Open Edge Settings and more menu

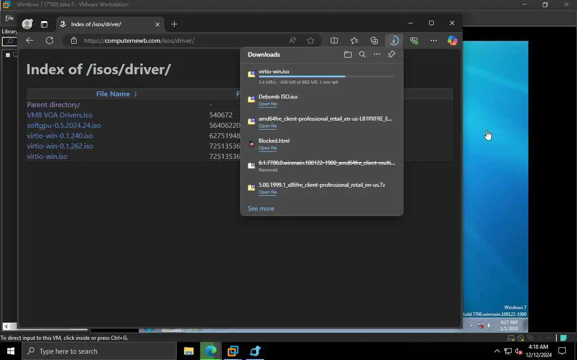[x=434, y=40]
